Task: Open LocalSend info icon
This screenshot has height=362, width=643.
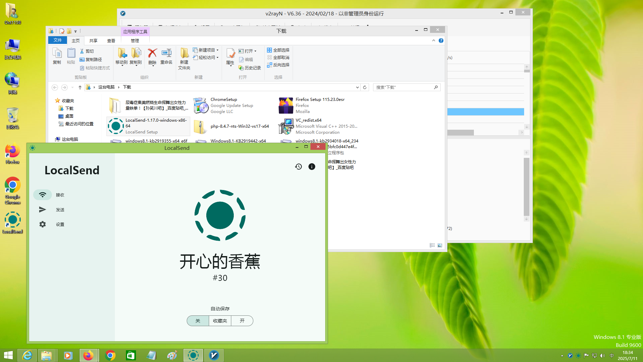Action: pyautogui.click(x=312, y=167)
